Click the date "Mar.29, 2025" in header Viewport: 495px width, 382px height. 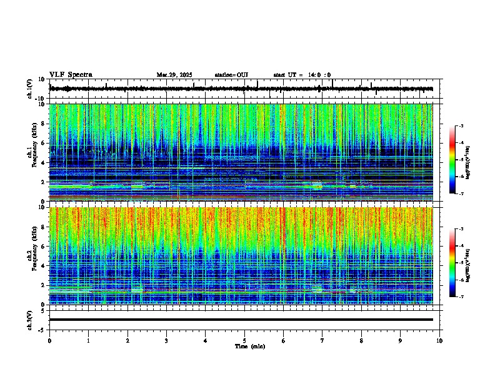coord(174,75)
